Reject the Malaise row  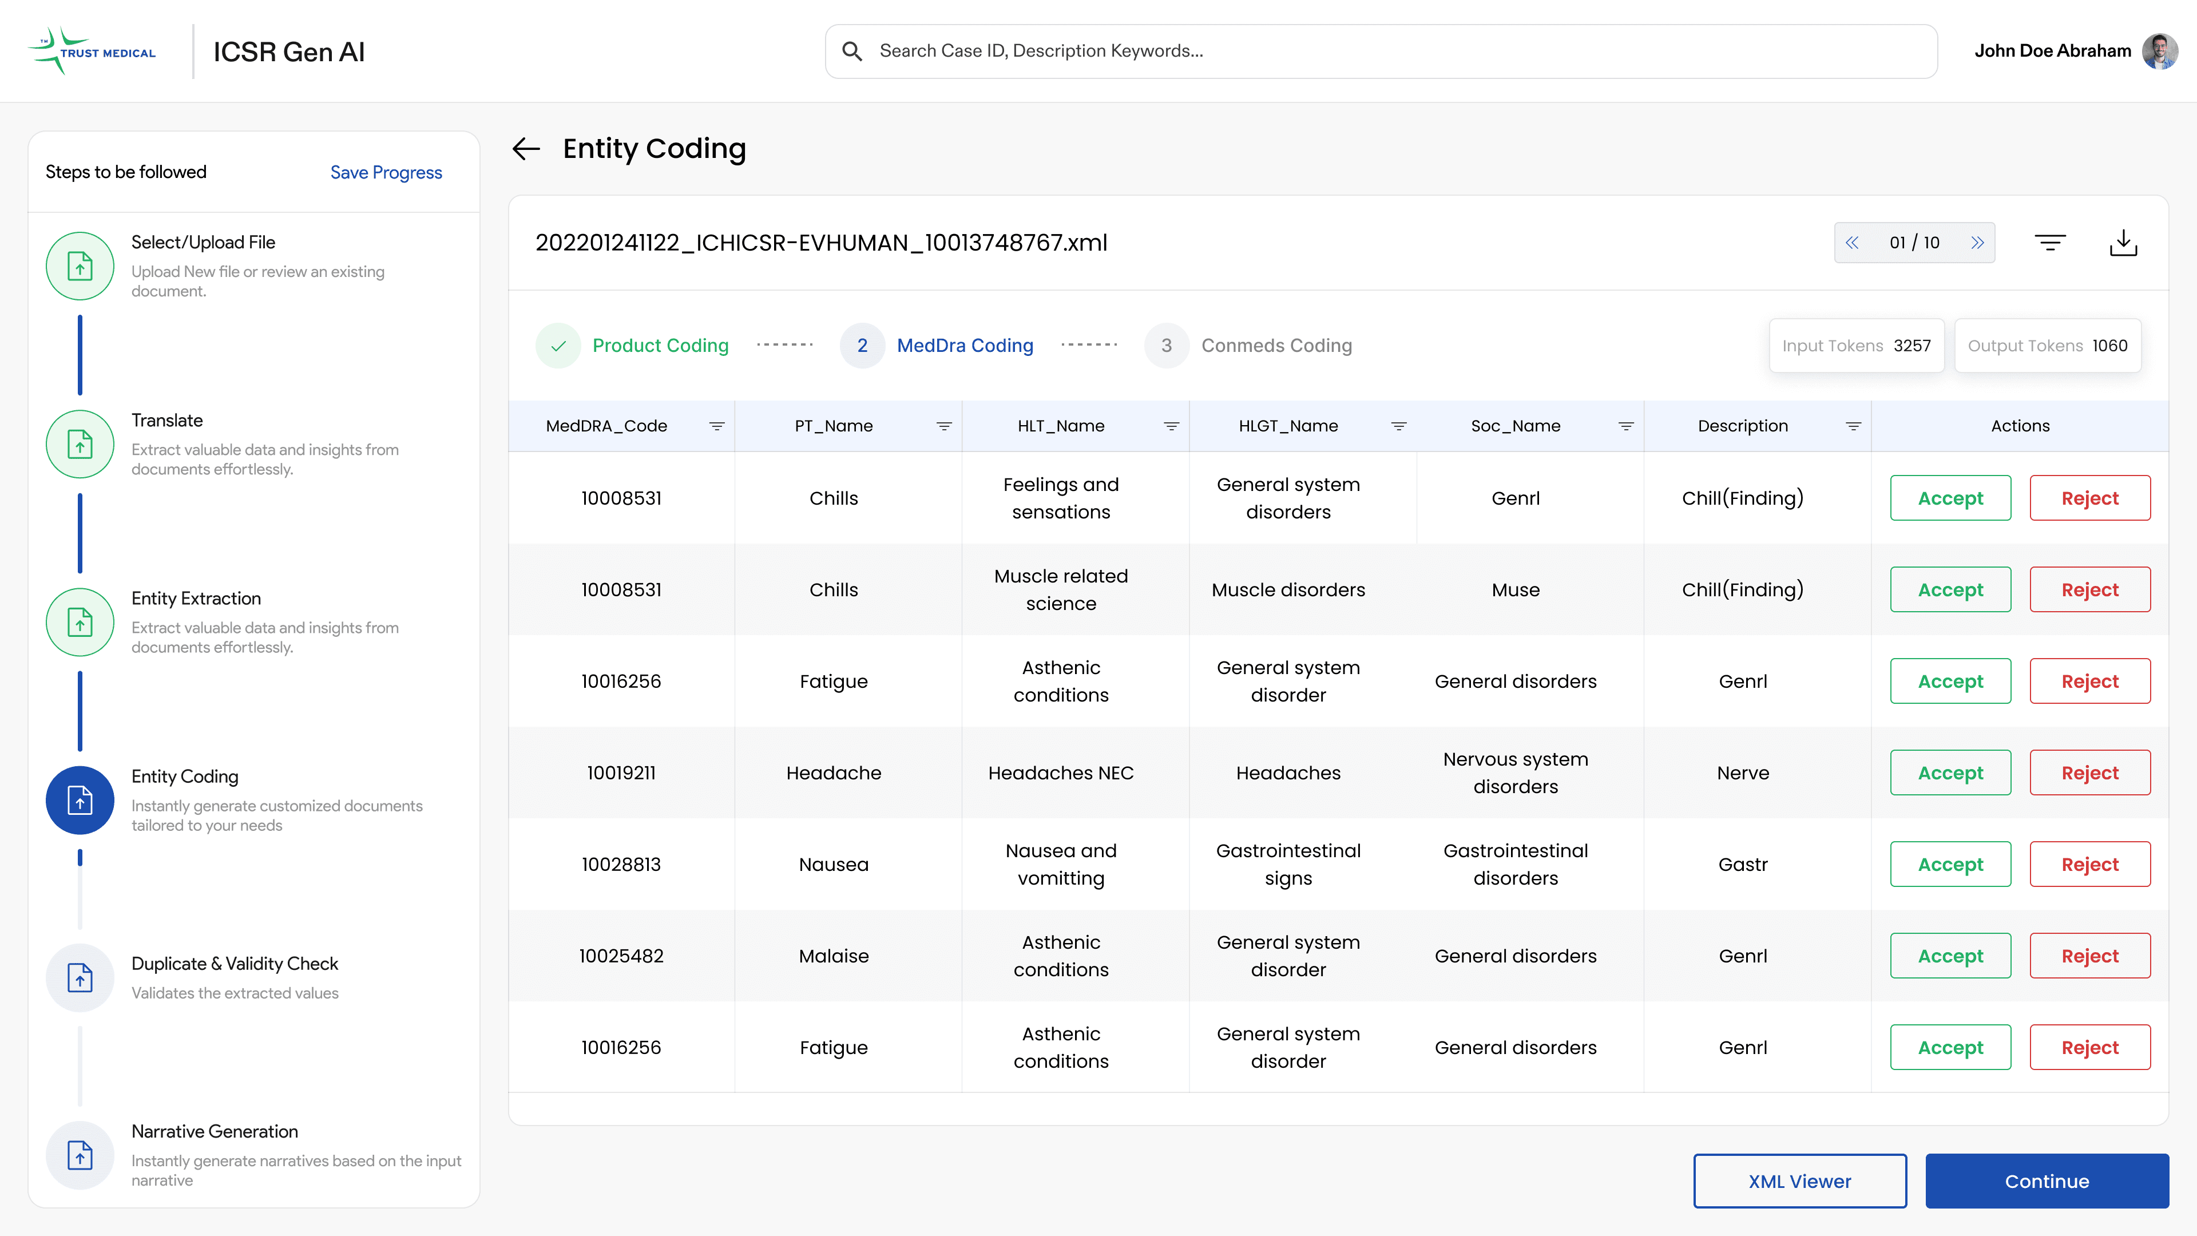pyautogui.click(x=2089, y=956)
